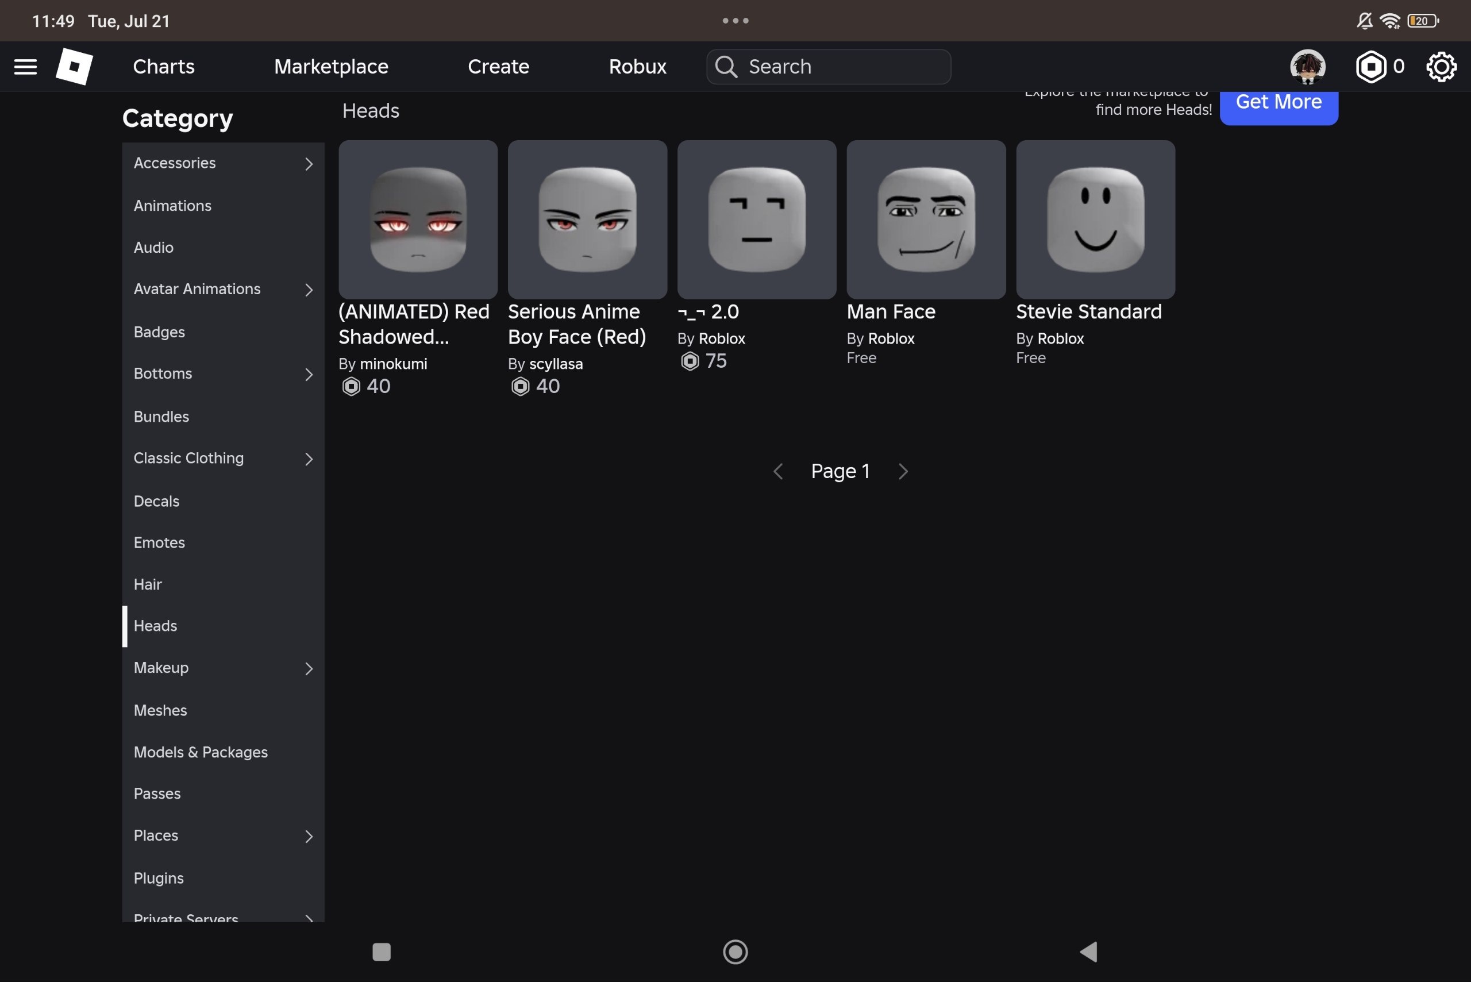Select the Models & Packages category
1471x982 pixels.
pyautogui.click(x=224, y=752)
